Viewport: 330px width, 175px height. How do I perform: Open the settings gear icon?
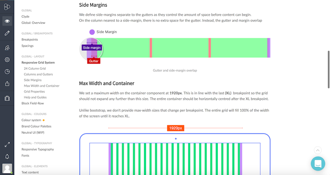pyautogui.click(x=7, y=59)
